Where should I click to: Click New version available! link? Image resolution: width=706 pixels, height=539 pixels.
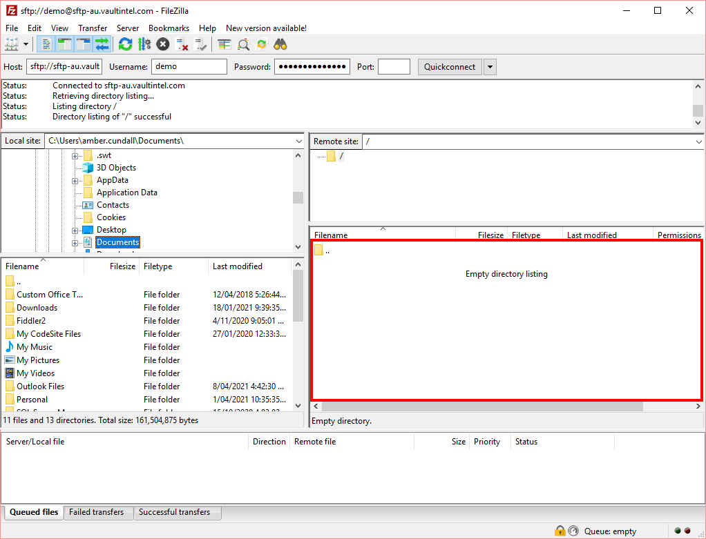click(x=266, y=28)
